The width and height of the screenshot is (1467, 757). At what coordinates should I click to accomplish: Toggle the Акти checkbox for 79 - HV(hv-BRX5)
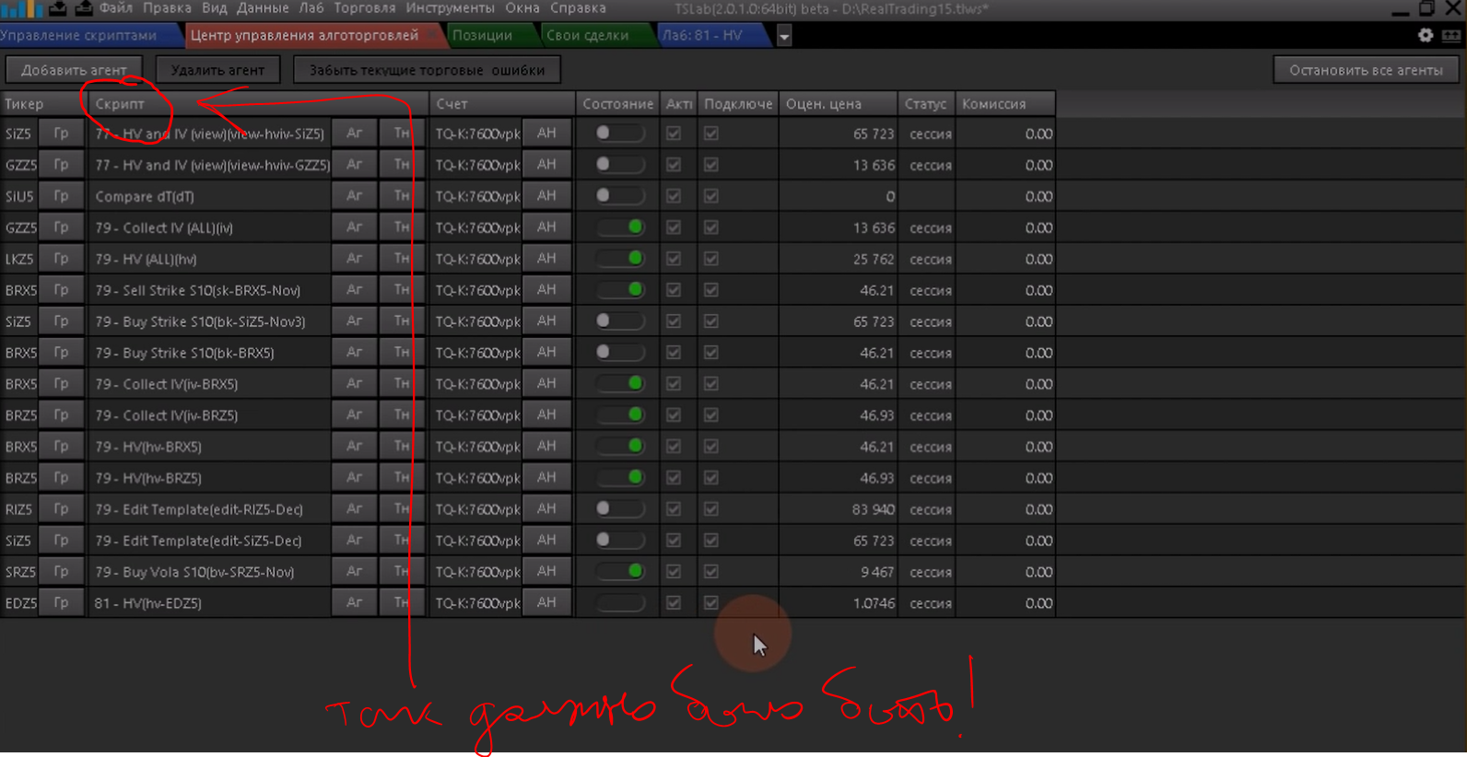pos(674,447)
